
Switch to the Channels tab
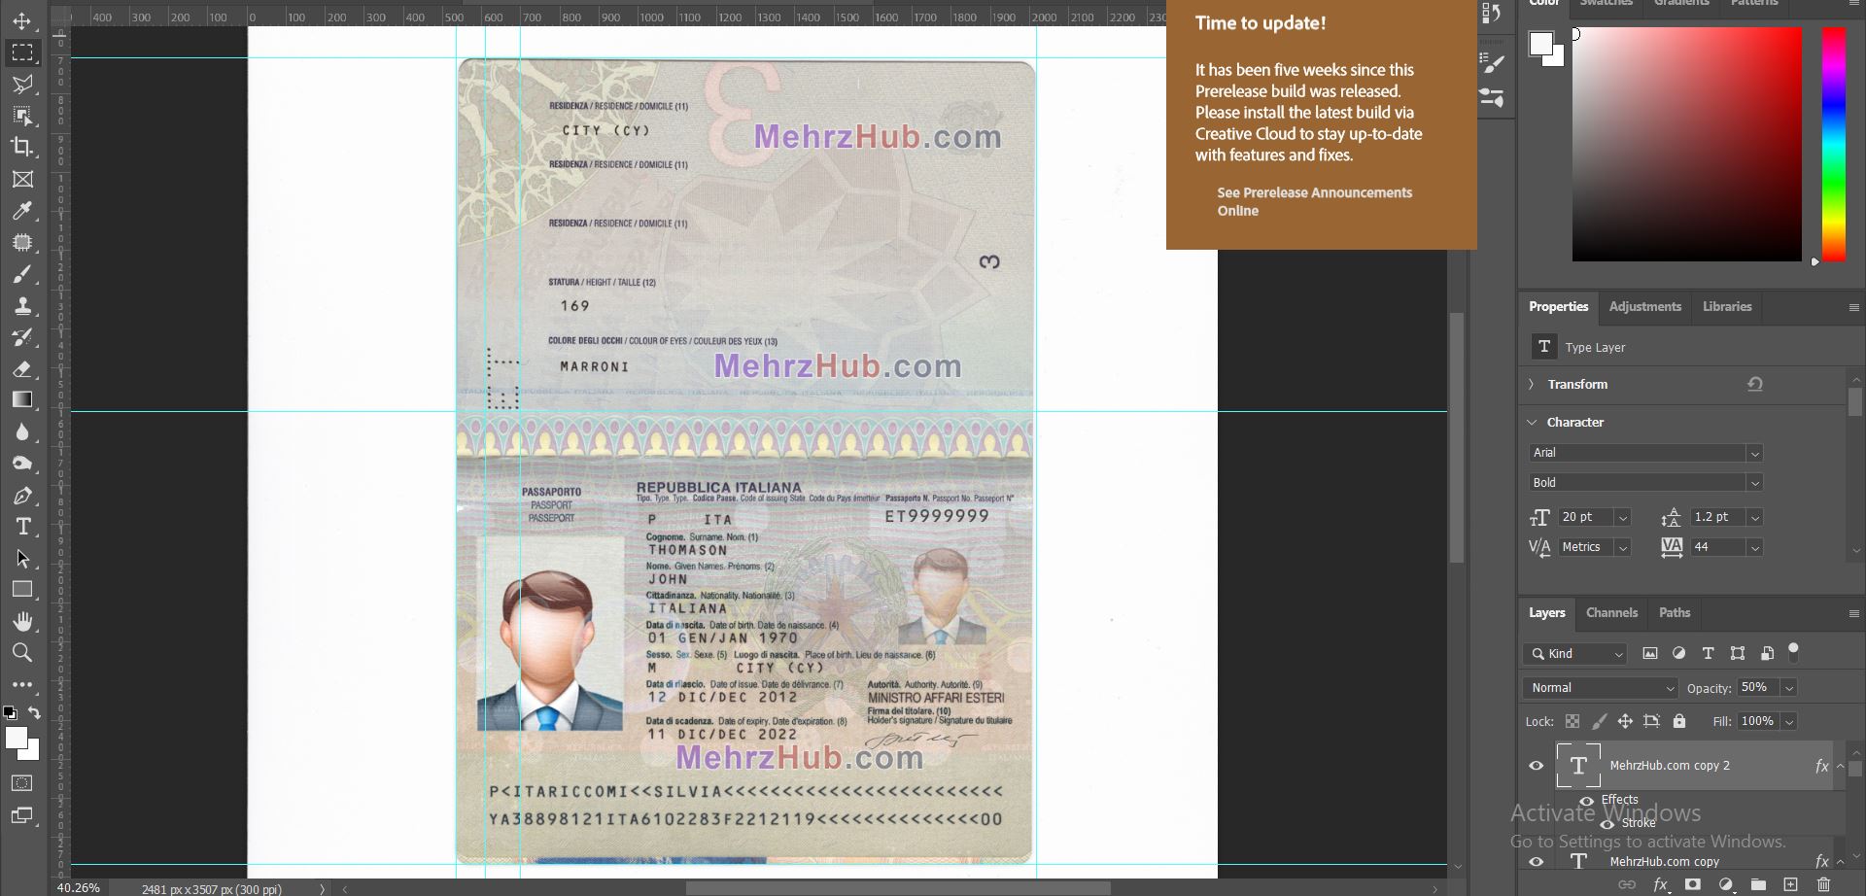click(1611, 613)
